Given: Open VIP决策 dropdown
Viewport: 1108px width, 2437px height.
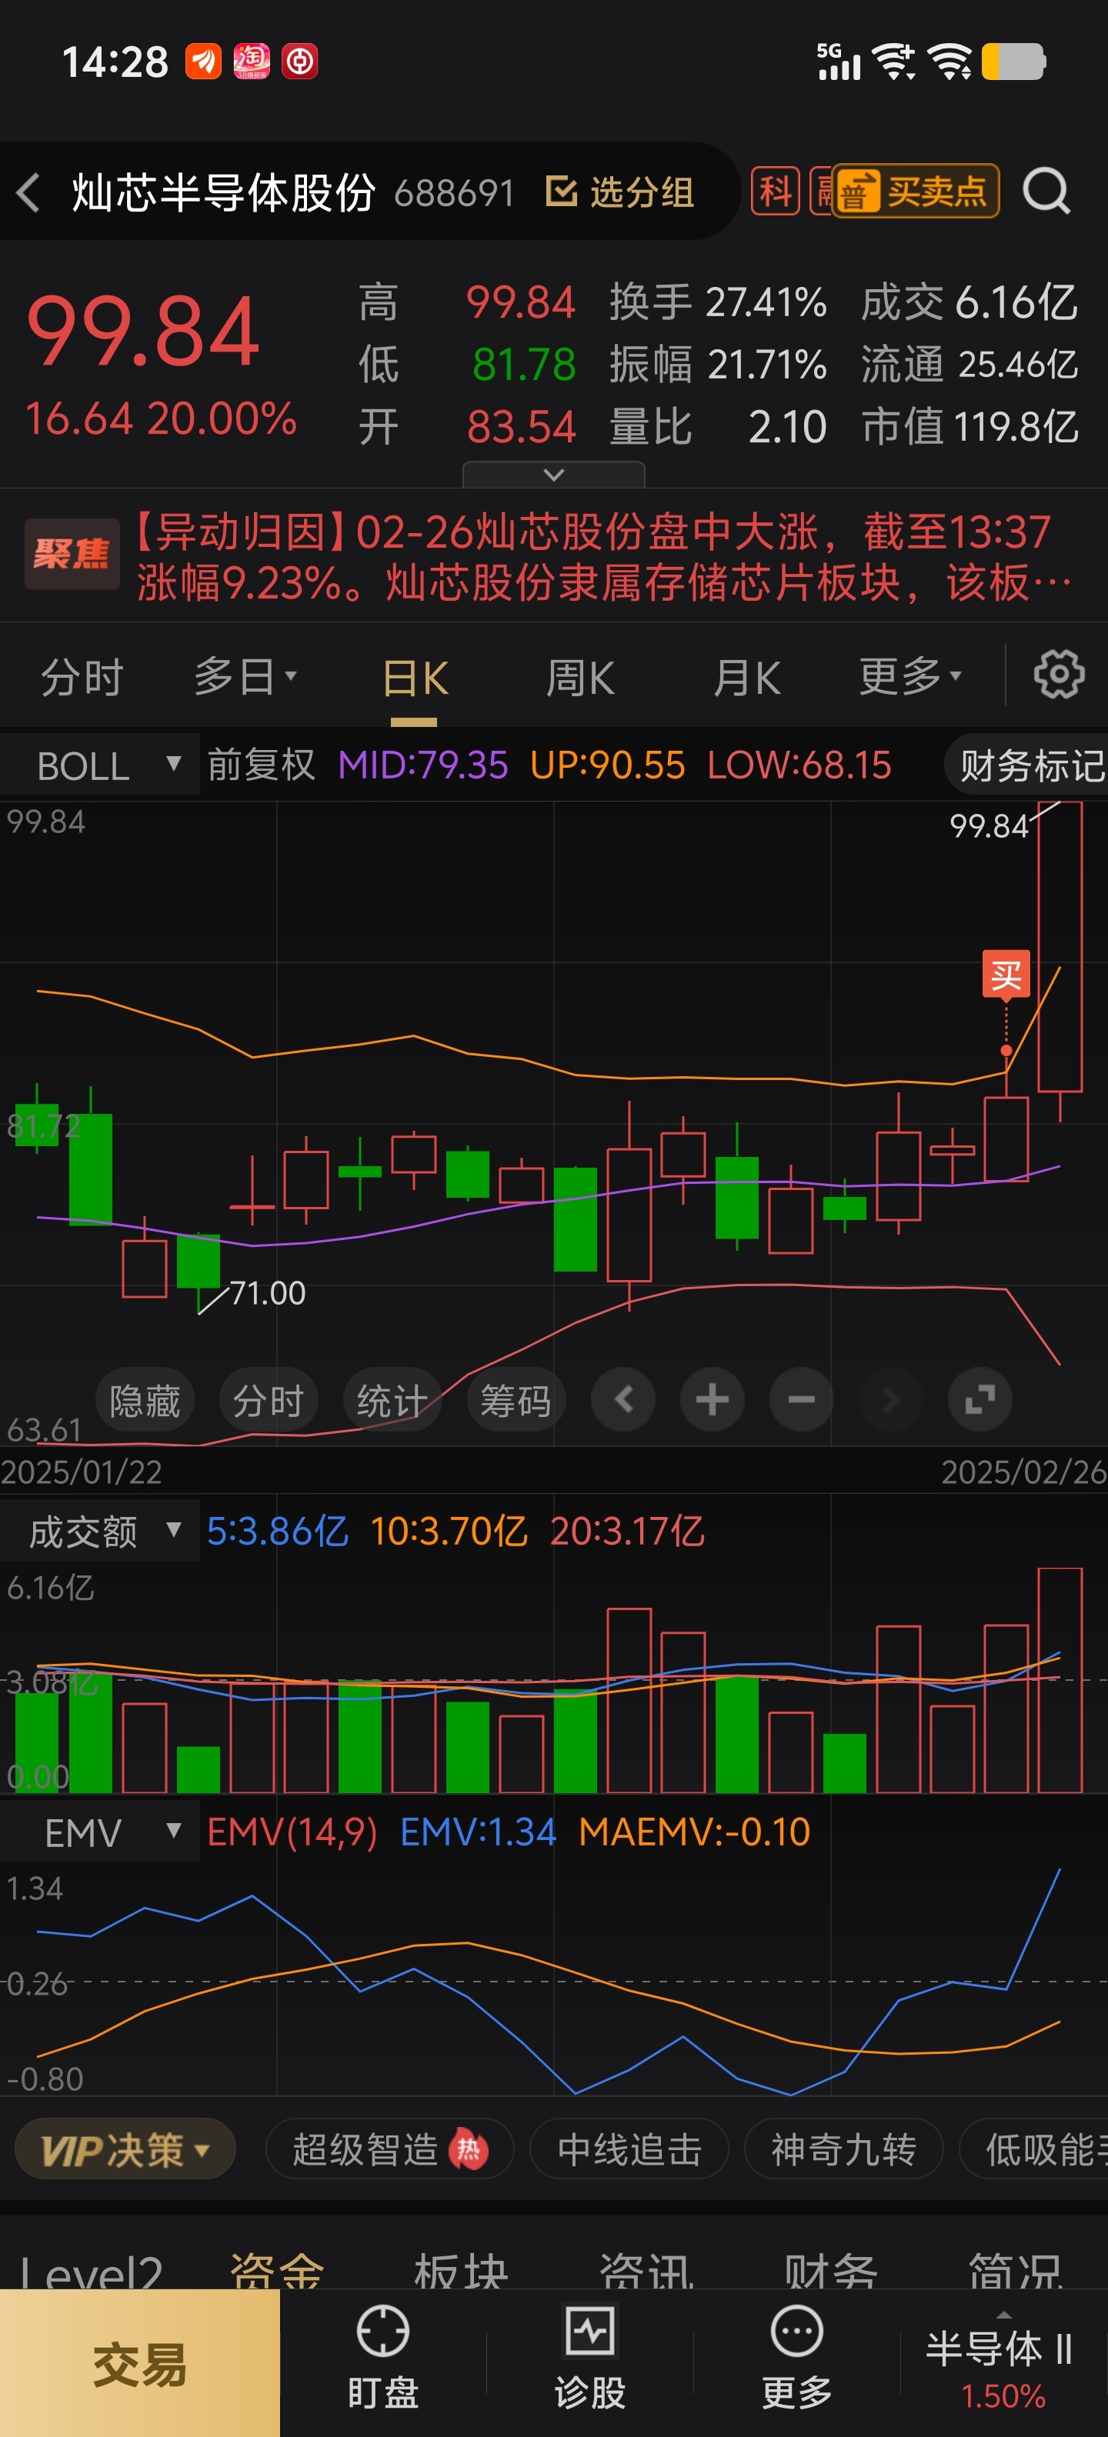Looking at the screenshot, I should tap(125, 2149).
